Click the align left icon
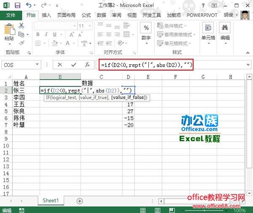 pos(100,34)
